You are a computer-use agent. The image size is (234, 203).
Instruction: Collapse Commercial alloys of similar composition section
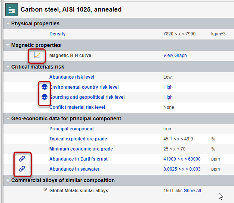[x=8, y=181]
